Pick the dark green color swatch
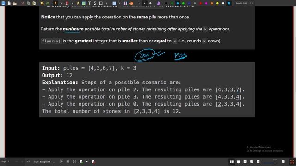 click(172, 3)
